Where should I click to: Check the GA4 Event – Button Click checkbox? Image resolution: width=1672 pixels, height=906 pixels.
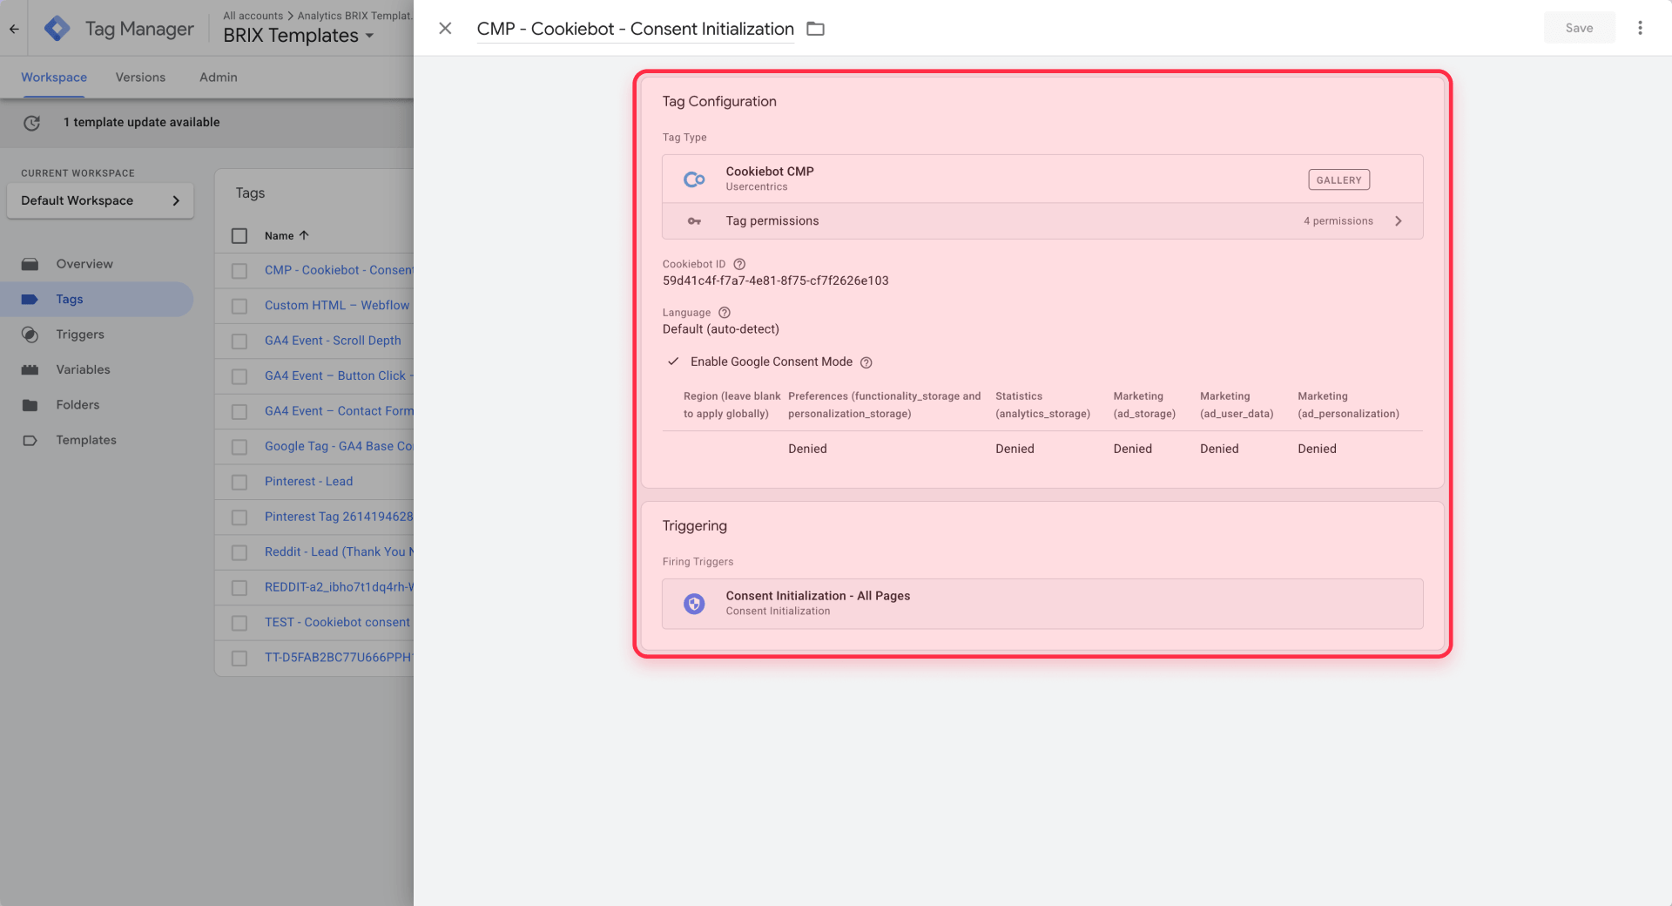(x=239, y=376)
